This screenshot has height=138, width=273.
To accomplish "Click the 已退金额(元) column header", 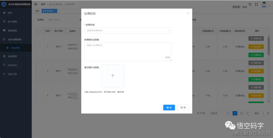I will tap(225, 31).
